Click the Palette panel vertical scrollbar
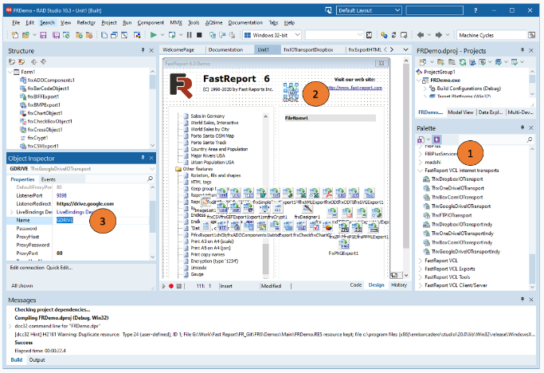This screenshot has width=544, height=373. [532, 218]
